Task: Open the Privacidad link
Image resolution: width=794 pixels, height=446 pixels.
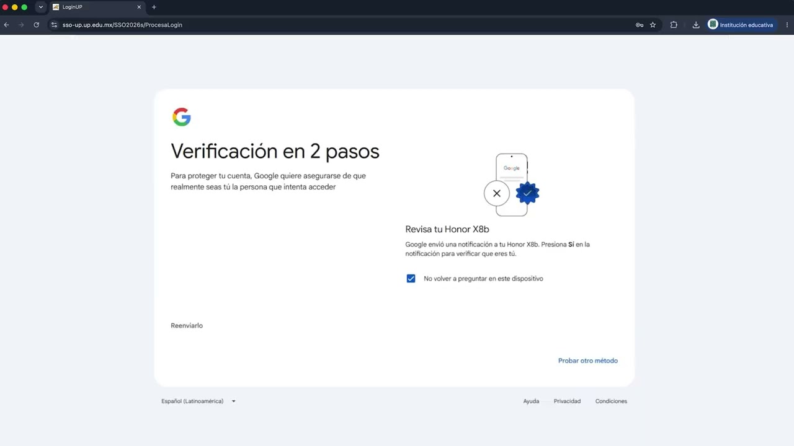Action: [x=567, y=401]
